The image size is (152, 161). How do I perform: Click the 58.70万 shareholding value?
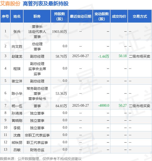click(x=61, y=56)
